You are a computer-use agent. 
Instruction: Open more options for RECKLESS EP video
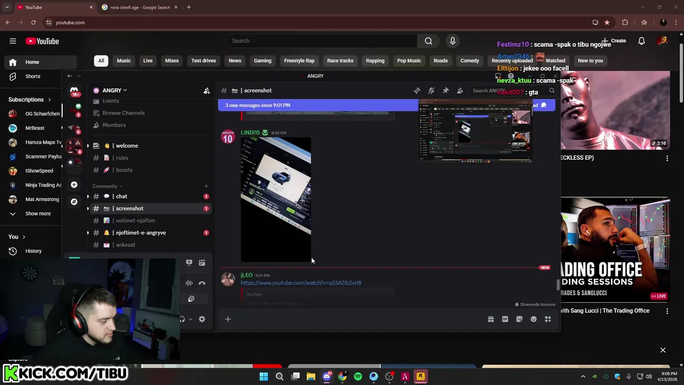coord(667,158)
